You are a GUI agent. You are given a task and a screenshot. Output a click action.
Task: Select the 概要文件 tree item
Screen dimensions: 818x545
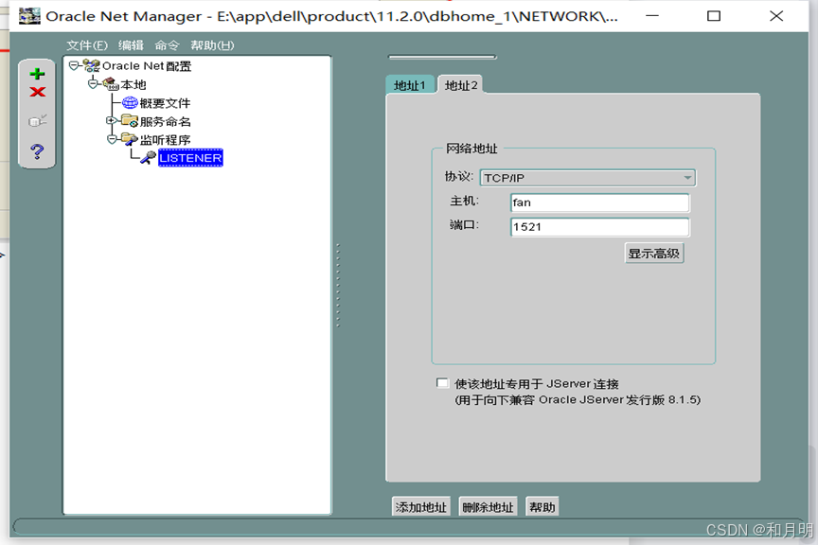(x=166, y=103)
